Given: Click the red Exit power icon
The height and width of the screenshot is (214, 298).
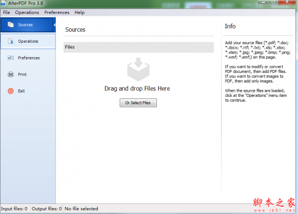Looking at the screenshot, I should tap(10, 91).
